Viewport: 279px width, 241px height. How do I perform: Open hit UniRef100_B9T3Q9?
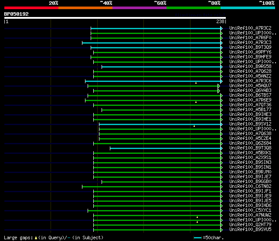[250, 48]
